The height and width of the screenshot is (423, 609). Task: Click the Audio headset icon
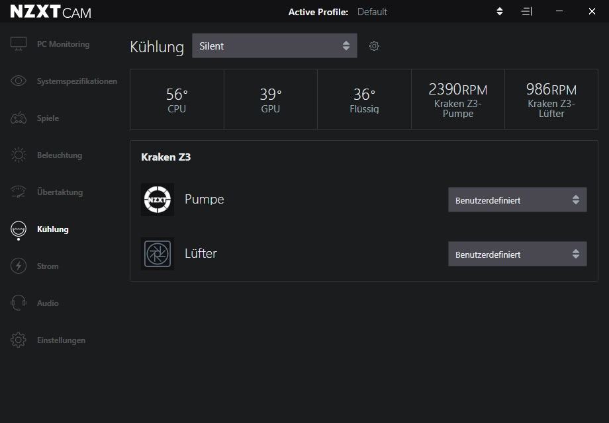19,303
